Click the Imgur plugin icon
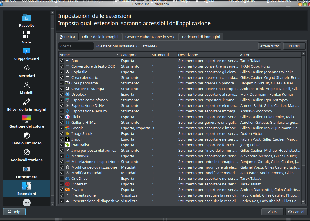The height and width of the screenshot is (221, 310). pos(67,139)
